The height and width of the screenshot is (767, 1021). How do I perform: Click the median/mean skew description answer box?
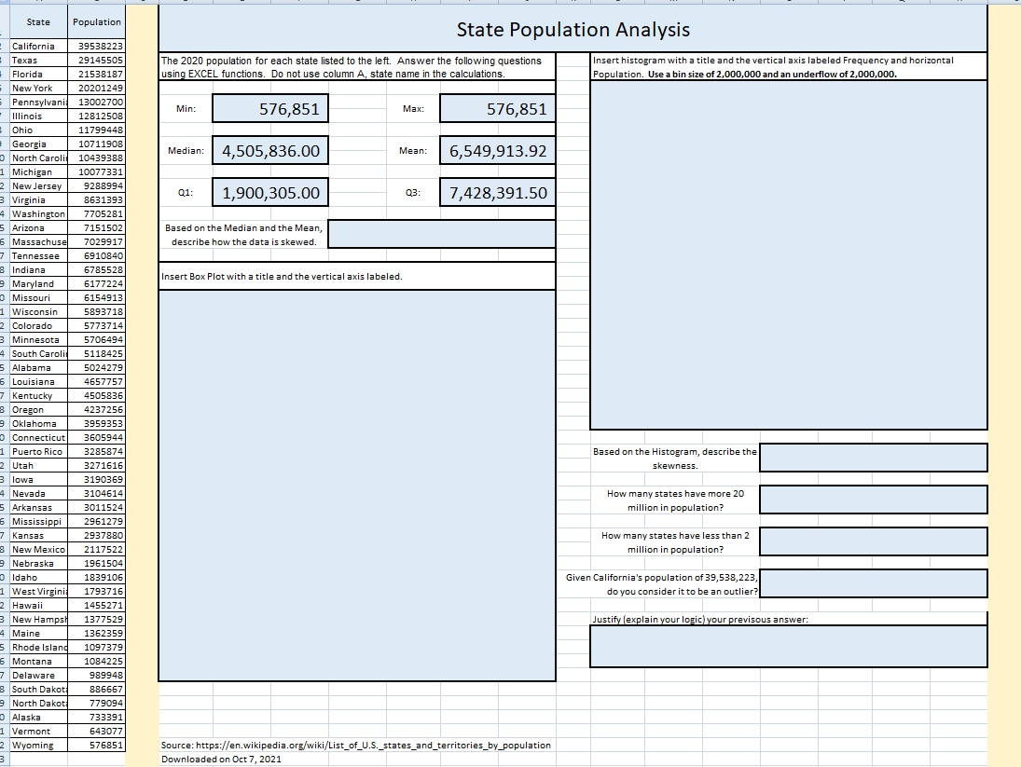[x=441, y=234]
